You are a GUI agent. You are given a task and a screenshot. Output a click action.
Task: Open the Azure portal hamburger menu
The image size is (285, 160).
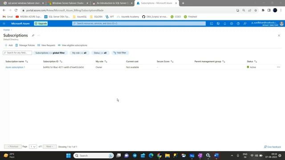pos(4,24)
